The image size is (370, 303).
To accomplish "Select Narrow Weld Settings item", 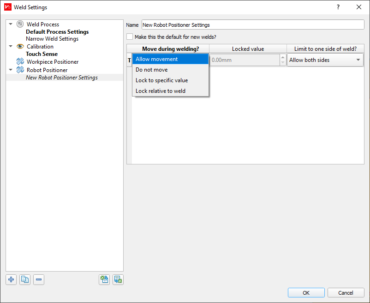I will tap(52, 39).
